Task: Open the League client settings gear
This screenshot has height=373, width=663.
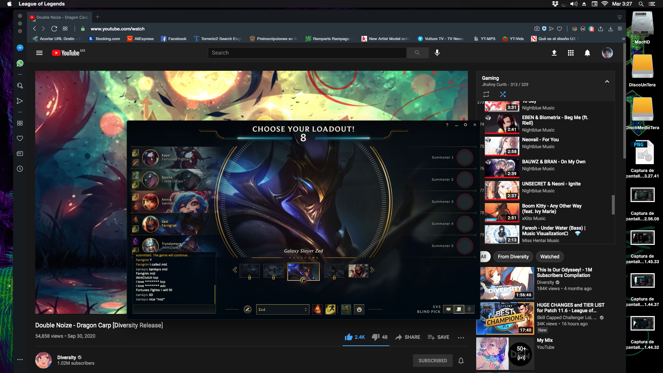Action: point(465,125)
